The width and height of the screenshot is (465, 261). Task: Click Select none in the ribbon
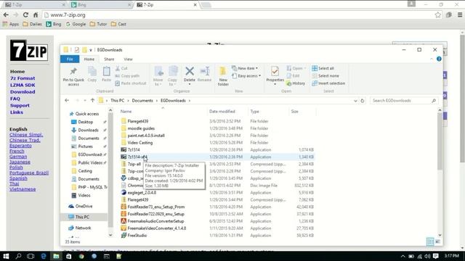point(325,76)
